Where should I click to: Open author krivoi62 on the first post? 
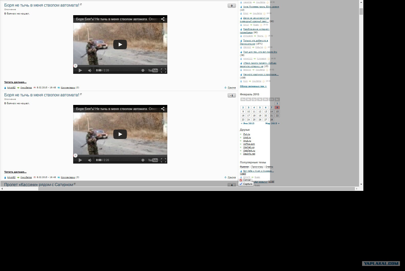coord(11,87)
